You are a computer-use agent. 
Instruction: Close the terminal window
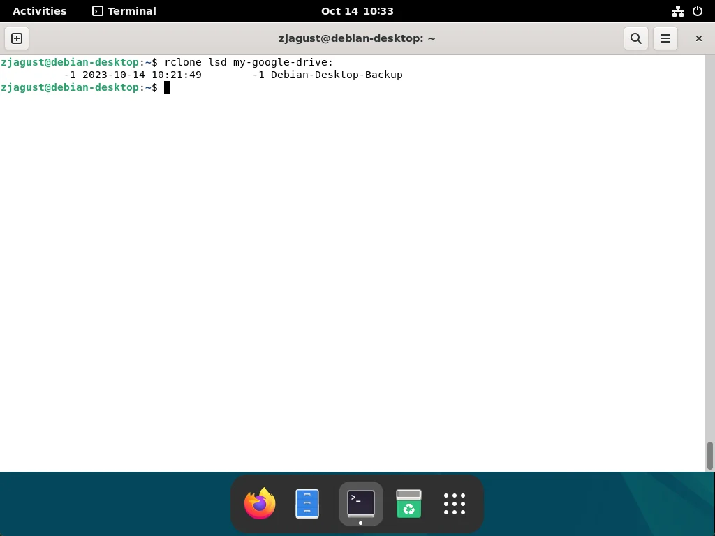coord(698,38)
